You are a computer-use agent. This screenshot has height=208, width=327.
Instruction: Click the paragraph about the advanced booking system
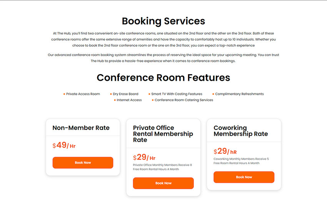[x=163, y=58]
